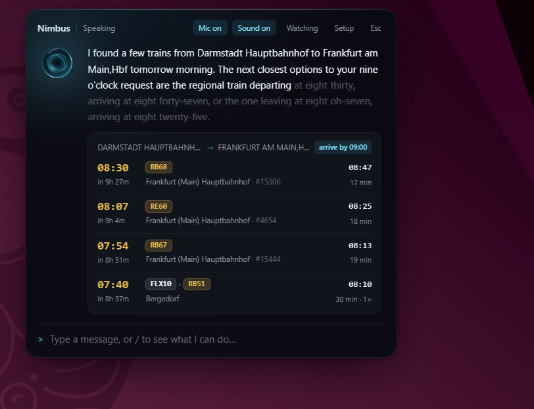Click the arrive by 09:00 filter chip
The width and height of the screenshot is (534, 409).
coord(343,147)
